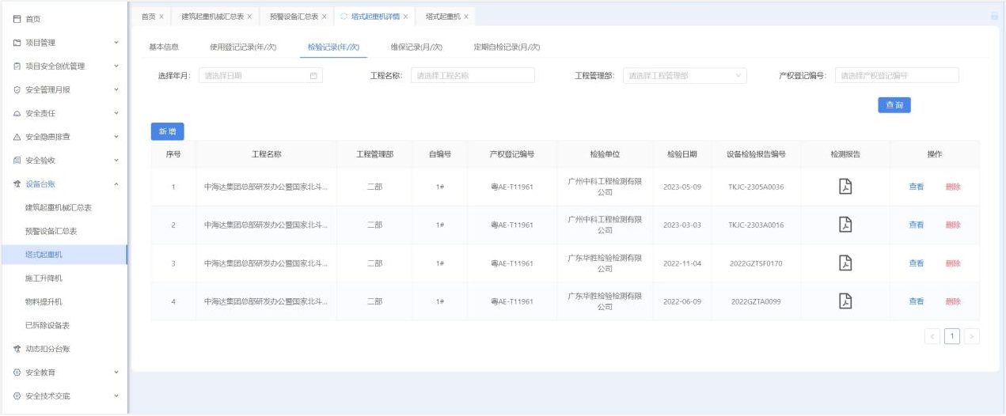This screenshot has height=416, width=1006.
Task: Switch to 使用登记记录(年/次) tab
Action: [x=243, y=47]
